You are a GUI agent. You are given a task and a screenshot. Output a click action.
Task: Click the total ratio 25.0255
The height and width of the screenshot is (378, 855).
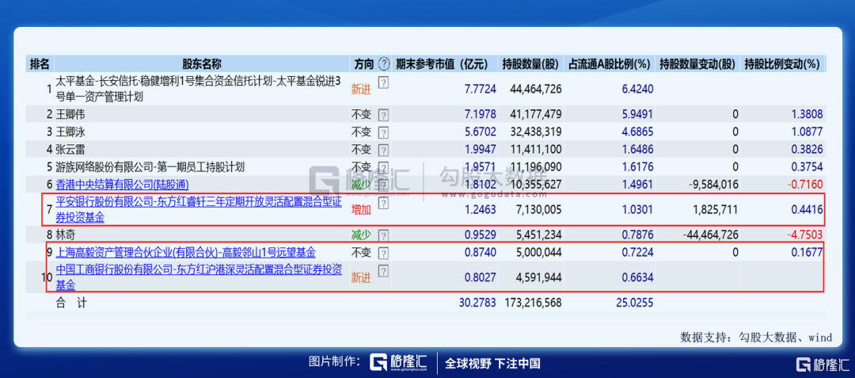coord(633,302)
